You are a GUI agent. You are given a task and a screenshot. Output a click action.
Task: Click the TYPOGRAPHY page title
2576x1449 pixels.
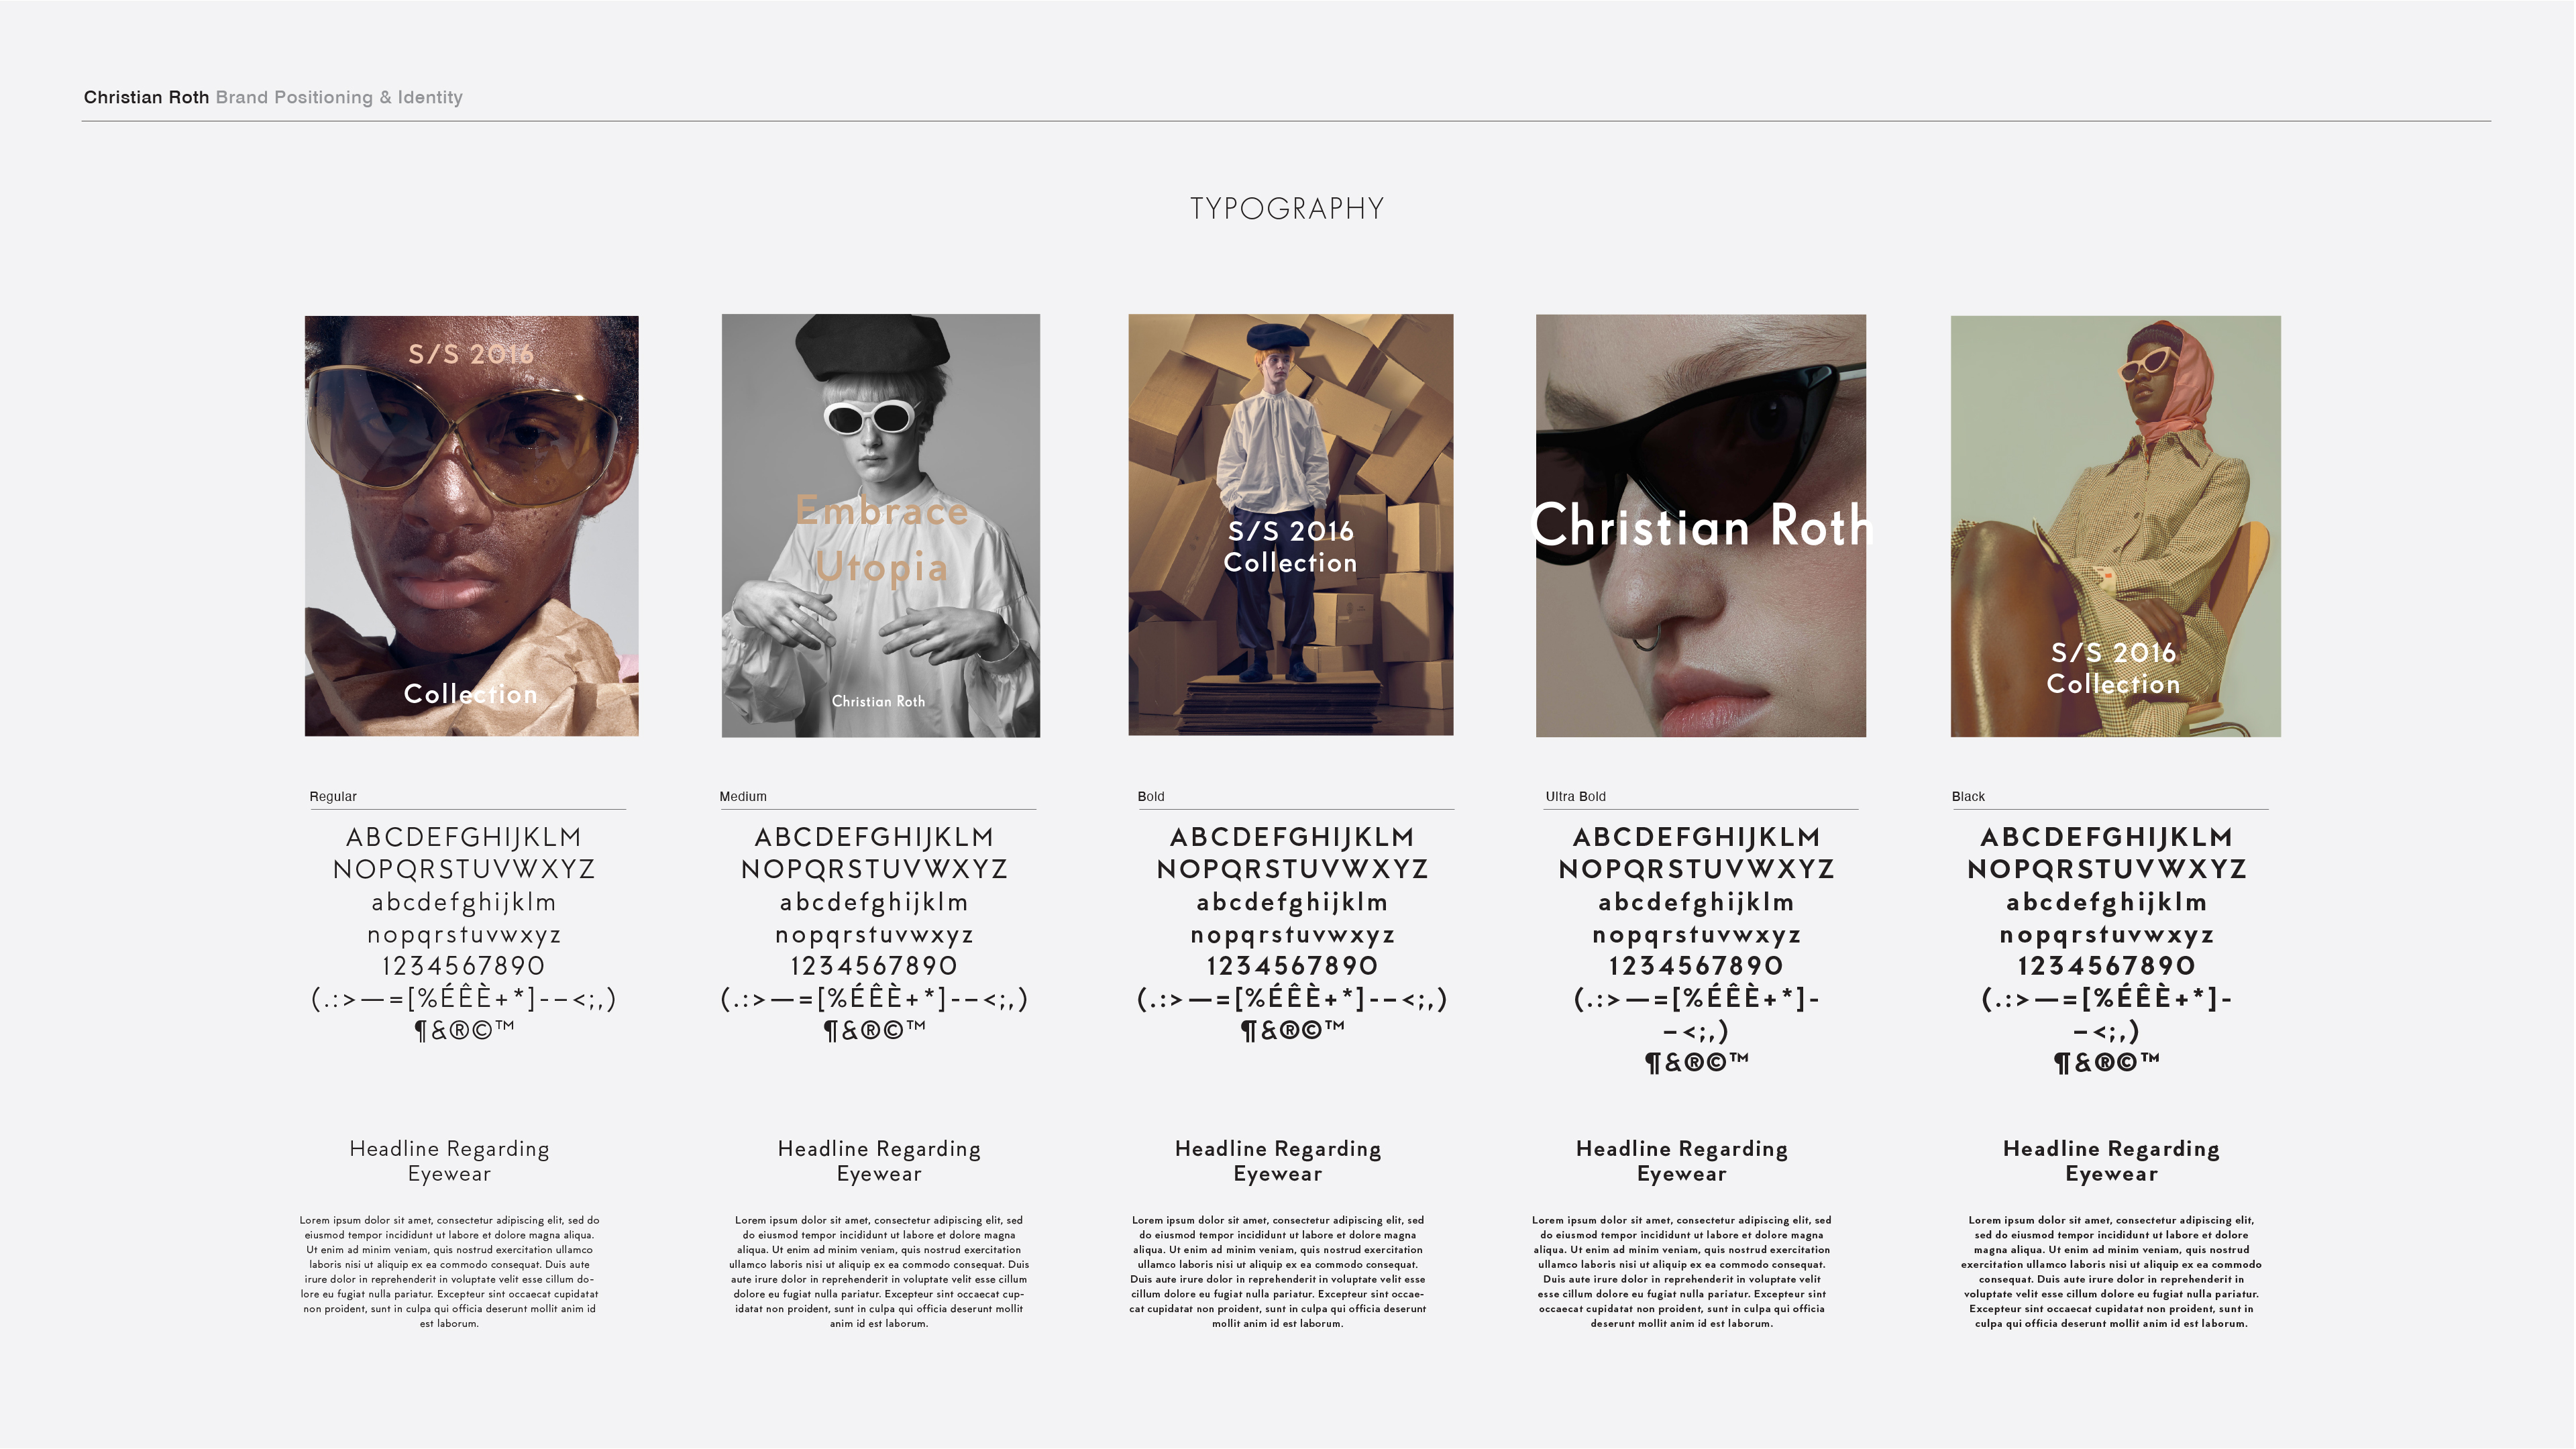coord(1287,209)
